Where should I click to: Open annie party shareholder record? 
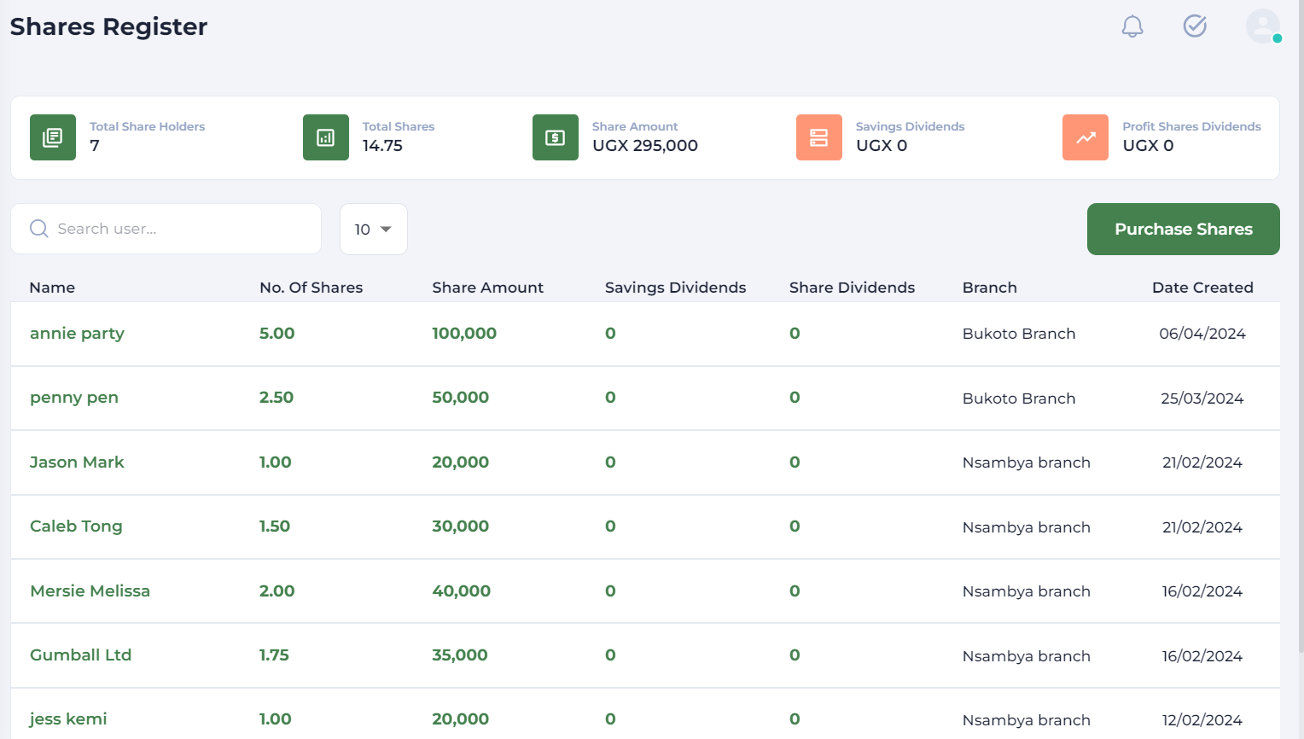(x=77, y=334)
